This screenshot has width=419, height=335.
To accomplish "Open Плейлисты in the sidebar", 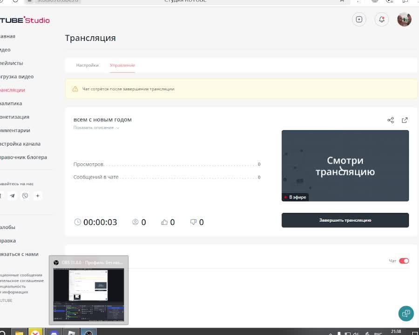I will click(12, 63).
